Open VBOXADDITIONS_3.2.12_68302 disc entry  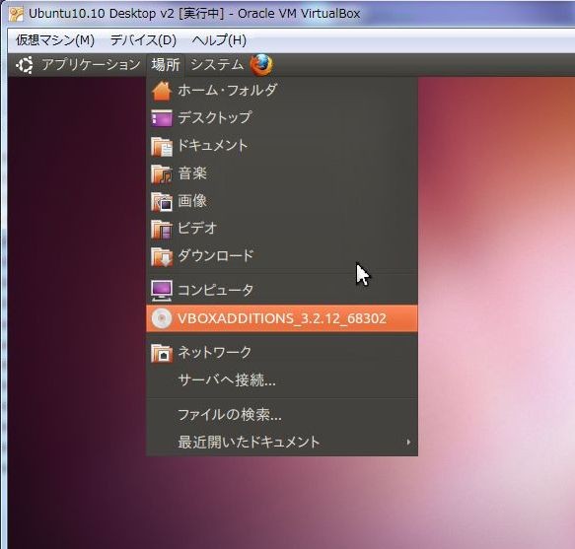pyautogui.click(x=282, y=318)
